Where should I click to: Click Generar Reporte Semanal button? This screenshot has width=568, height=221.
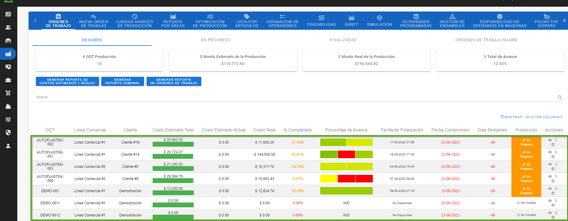click(x=123, y=81)
